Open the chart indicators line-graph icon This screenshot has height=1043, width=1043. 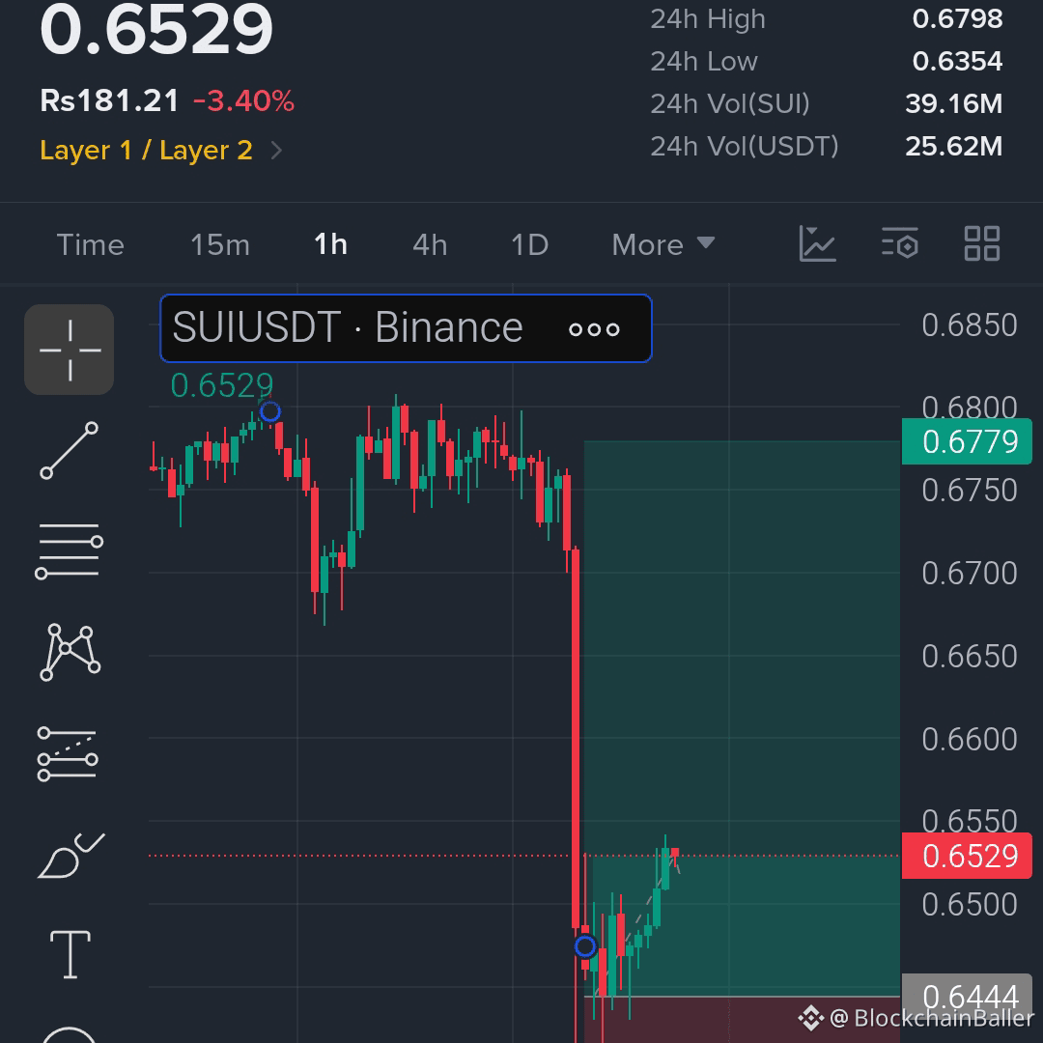click(x=818, y=243)
